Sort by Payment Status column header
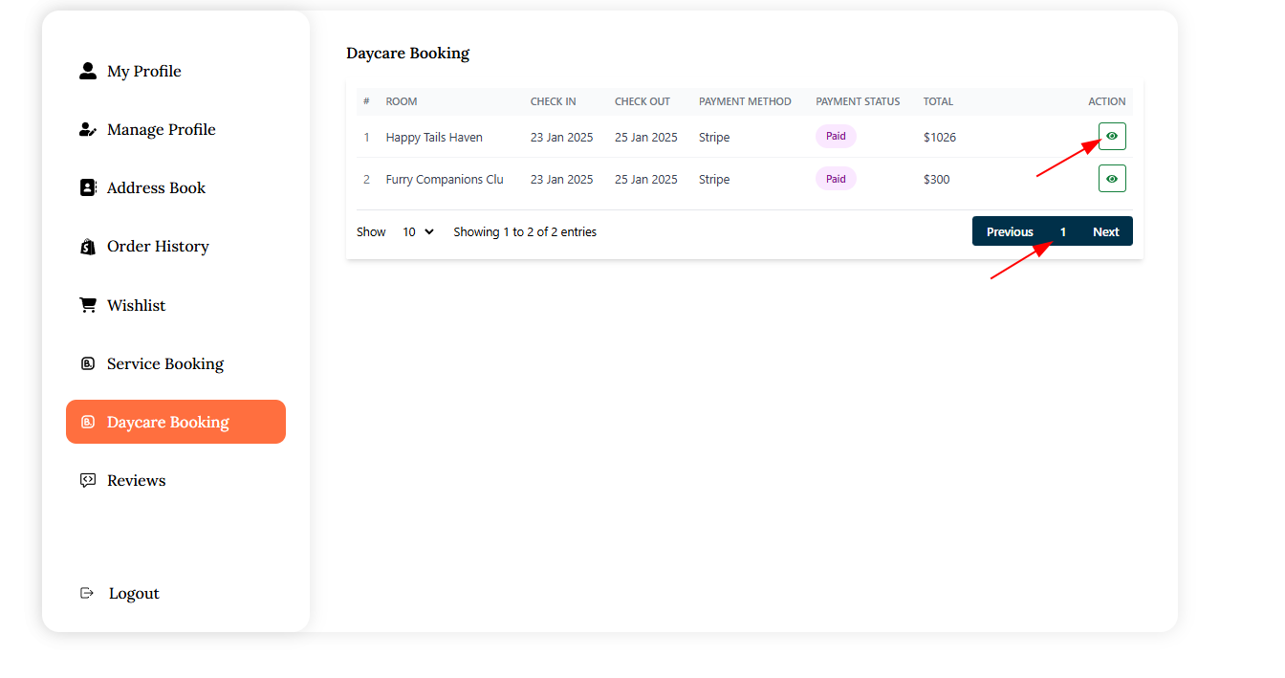 [x=858, y=101]
